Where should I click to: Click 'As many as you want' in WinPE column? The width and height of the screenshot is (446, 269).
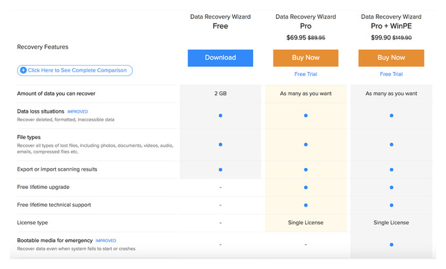click(391, 93)
